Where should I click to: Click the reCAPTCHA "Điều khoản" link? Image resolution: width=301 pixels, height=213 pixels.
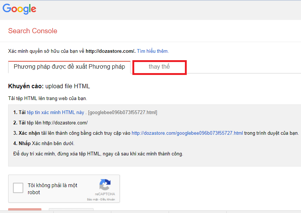pyautogui.click(x=108, y=199)
